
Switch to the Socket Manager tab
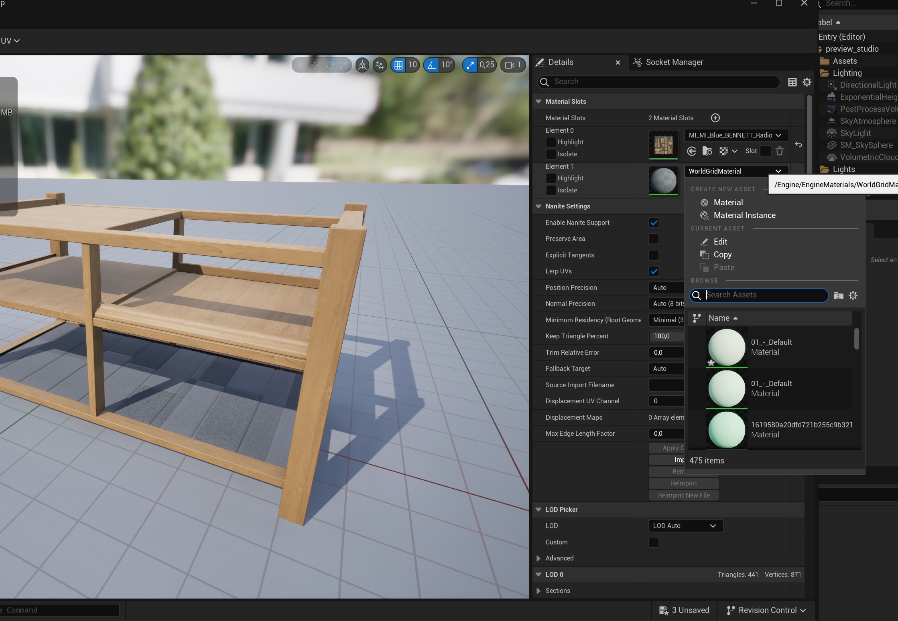coord(668,62)
